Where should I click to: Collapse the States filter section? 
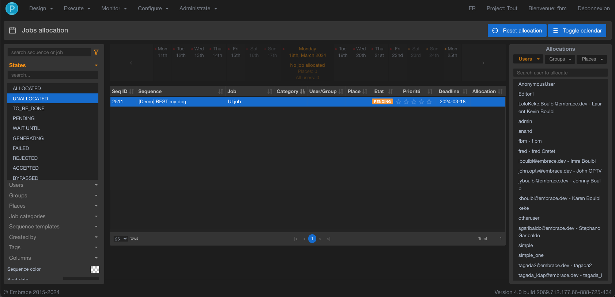tap(53, 65)
